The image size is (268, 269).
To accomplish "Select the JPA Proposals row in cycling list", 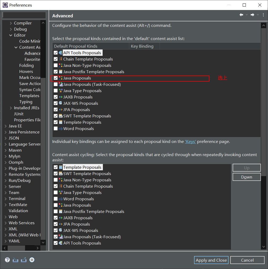I will click(x=142, y=224).
